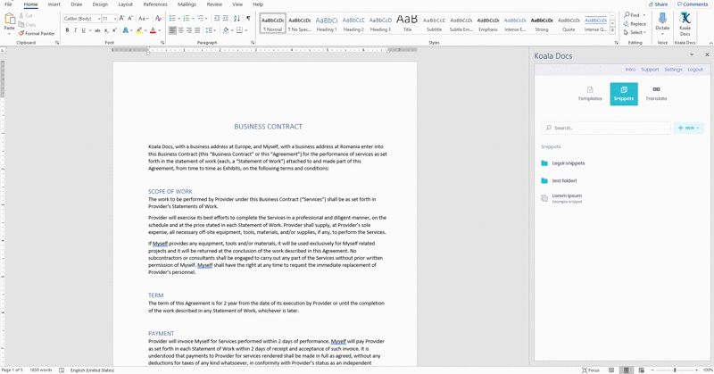The height and width of the screenshot is (374, 714).
Task: Open the Templates tab in Koala Docs
Action: coord(590,94)
